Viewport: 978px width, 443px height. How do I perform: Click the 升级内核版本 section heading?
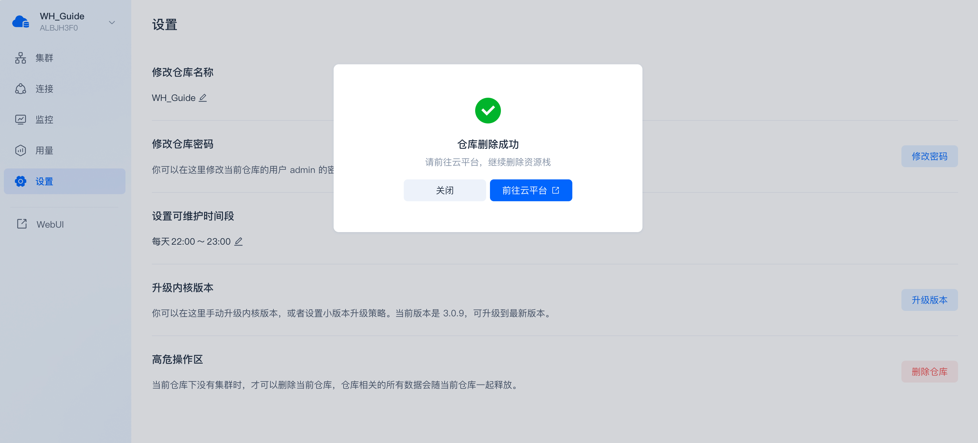click(x=183, y=288)
